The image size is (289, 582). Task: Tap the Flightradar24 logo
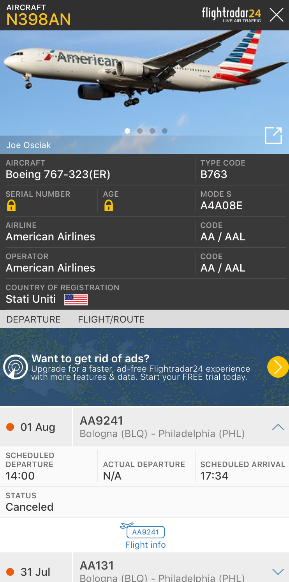[231, 15]
